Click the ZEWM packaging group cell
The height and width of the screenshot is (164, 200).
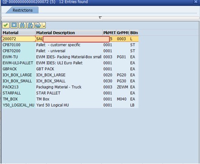pos(123,87)
